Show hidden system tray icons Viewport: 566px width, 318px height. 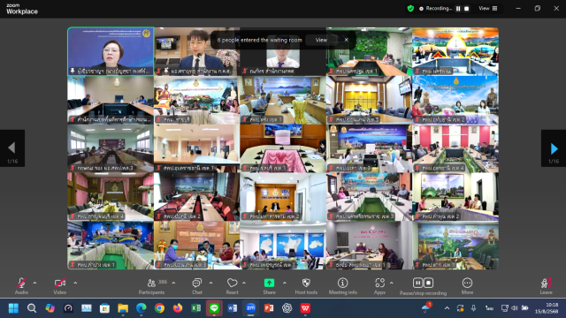(447, 308)
